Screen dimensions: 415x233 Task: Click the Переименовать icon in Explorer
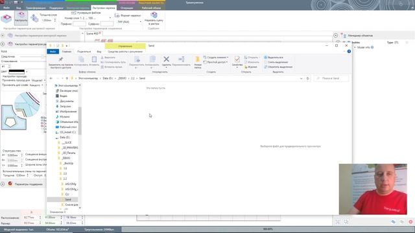(x=182, y=59)
